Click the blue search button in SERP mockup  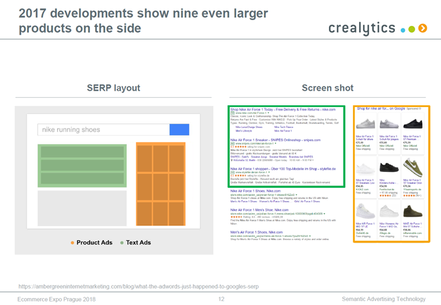click(180, 130)
